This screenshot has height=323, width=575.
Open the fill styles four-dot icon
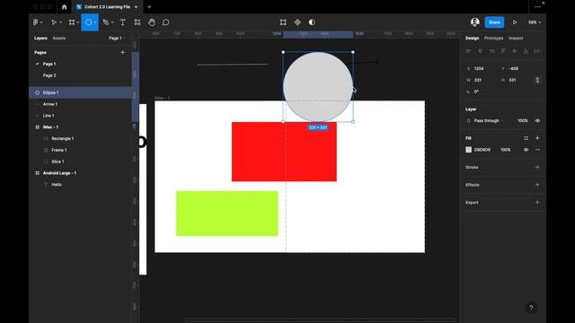point(526,138)
